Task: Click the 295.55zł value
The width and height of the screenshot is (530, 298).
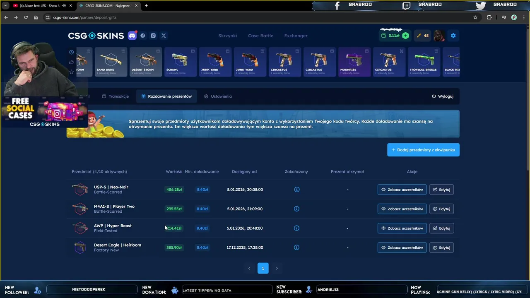Action: click(174, 209)
